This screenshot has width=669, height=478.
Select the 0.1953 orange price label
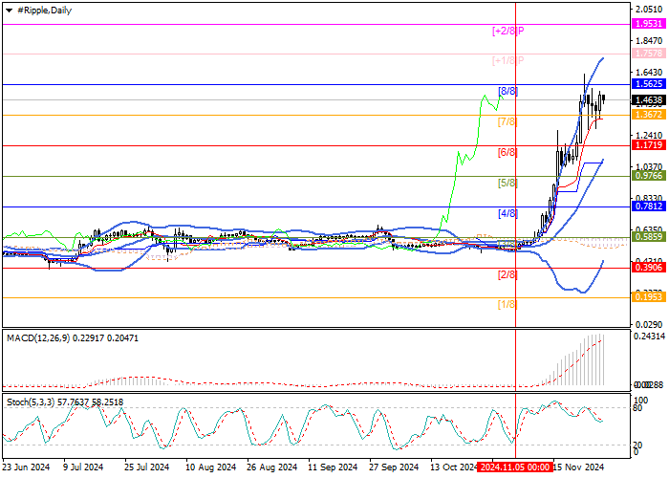pyautogui.click(x=649, y=297)
